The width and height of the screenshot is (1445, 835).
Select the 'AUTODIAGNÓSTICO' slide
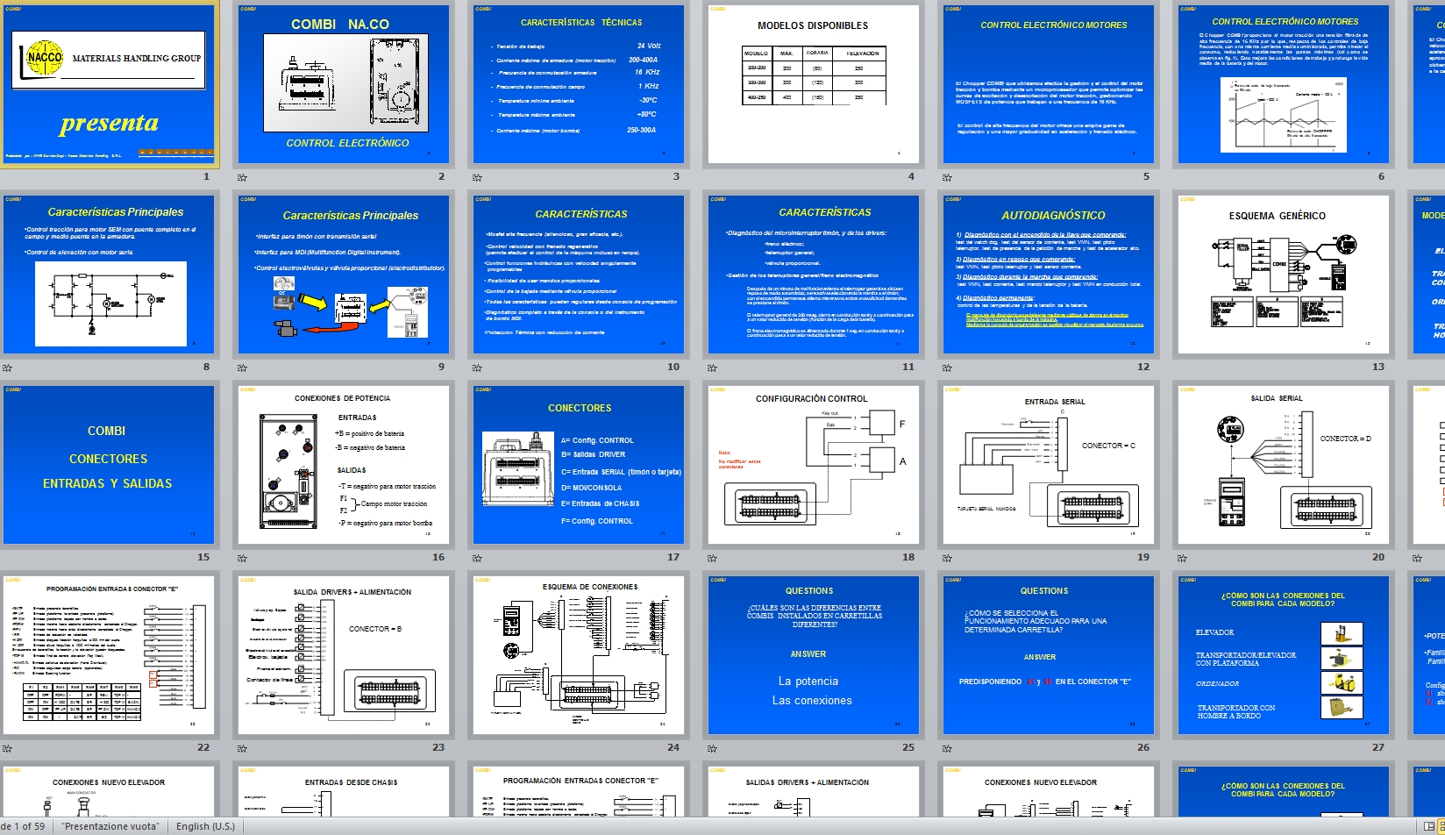click(1049, 275)
